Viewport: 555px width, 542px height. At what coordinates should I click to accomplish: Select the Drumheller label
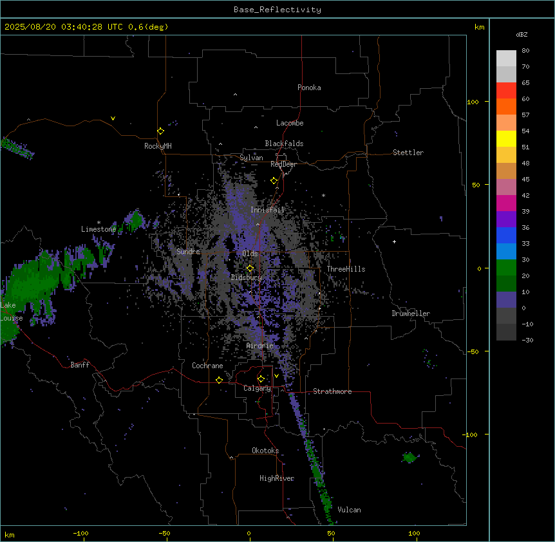click(x=411, y=313)
